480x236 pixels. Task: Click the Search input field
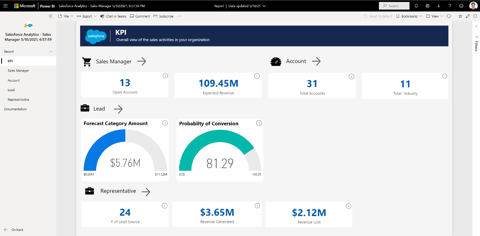394,6
